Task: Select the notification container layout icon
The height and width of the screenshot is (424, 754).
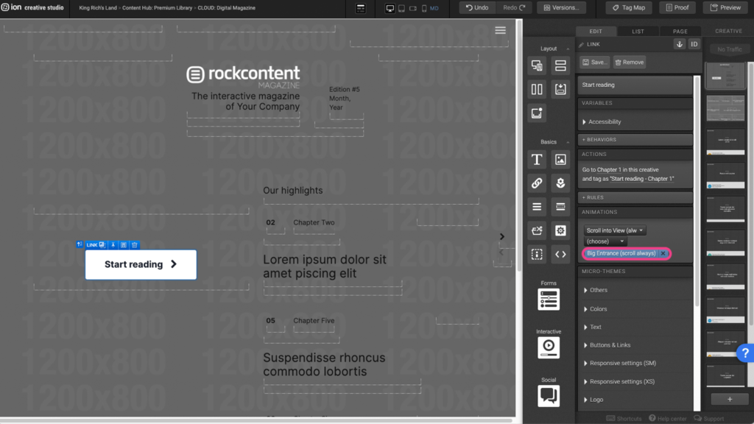Action: pyautogui.click(x=537, y=113)
